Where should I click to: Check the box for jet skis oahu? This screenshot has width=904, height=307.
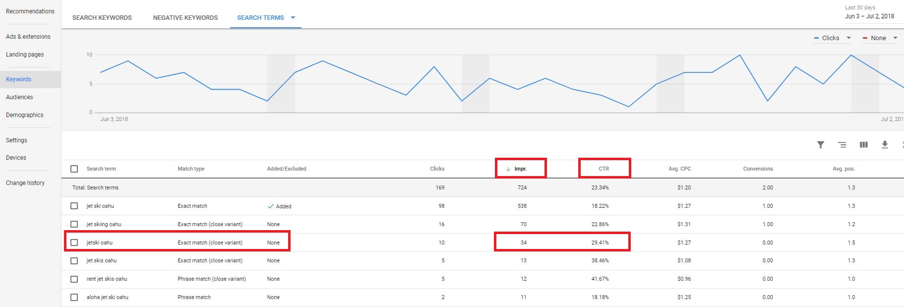tap(74, 261)
